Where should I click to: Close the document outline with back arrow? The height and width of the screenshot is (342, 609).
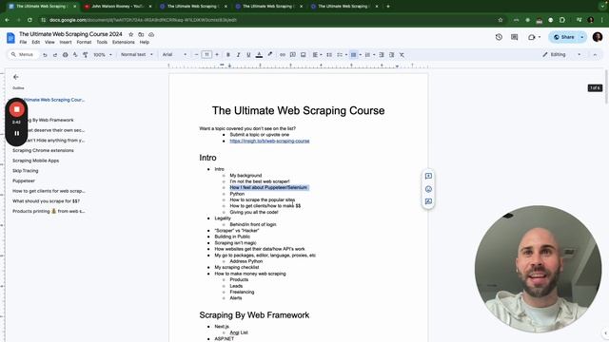16,77
